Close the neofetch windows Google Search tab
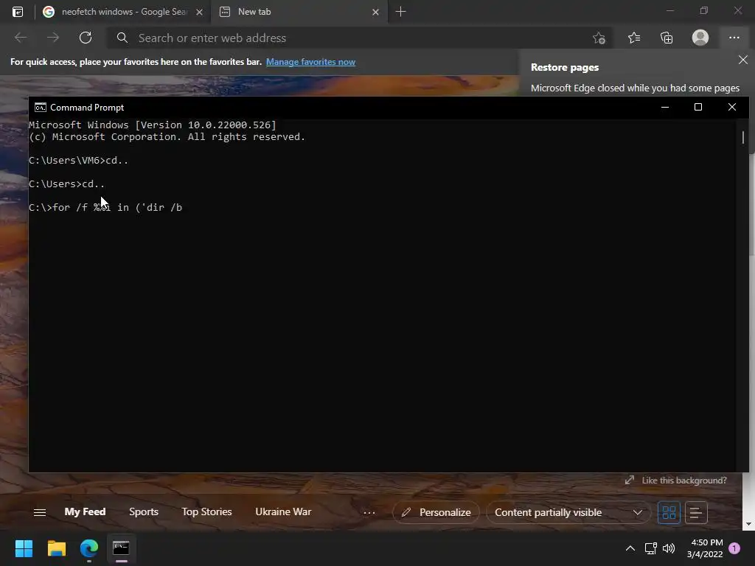Image resolution: width=755 pixels, height=566 pixels. point(199,12)
